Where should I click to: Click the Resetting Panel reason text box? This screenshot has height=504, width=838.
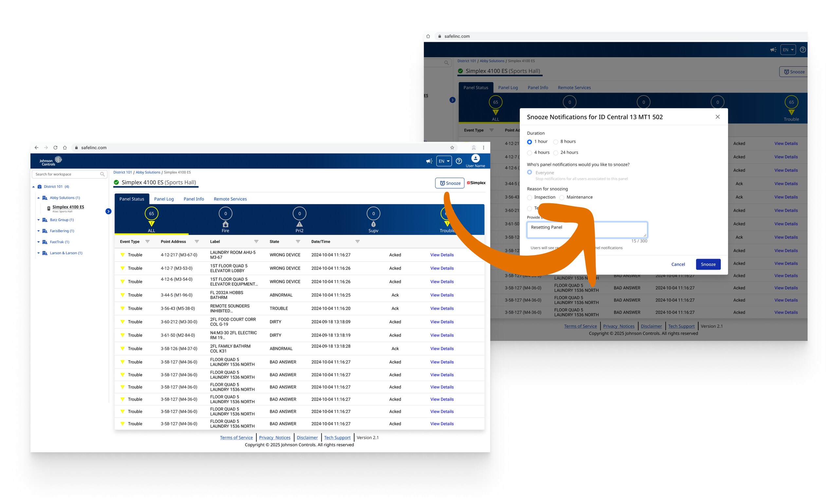[587, 230]
